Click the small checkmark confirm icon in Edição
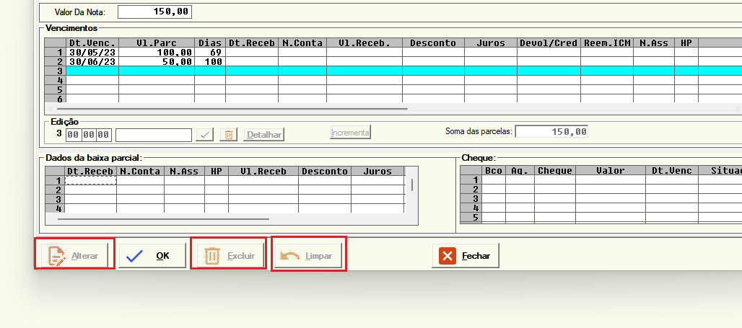Viewport: 742px width, 328px height. coord(206,134)
